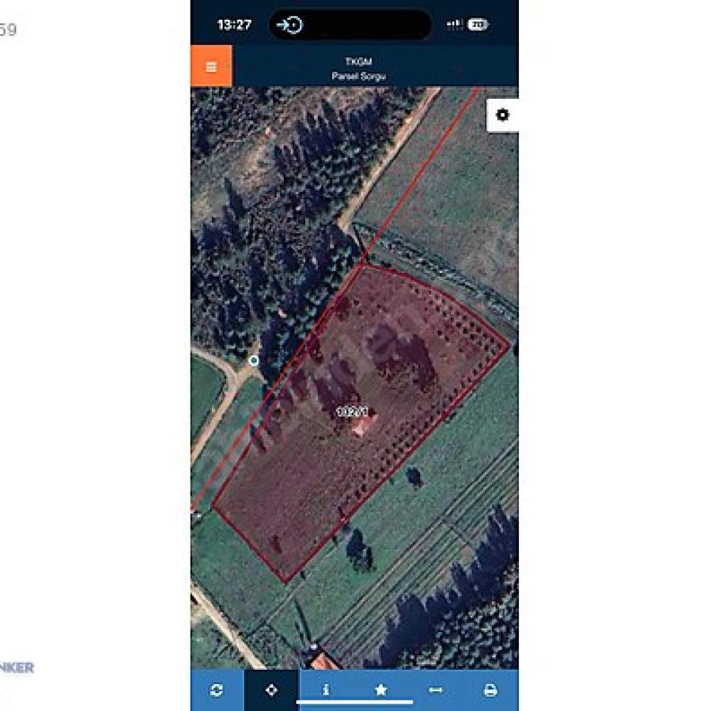The image size is (711, 711).
Task: Tap the battery indicator in status bar
Action: pyautogui.click(x=478, y=24)
